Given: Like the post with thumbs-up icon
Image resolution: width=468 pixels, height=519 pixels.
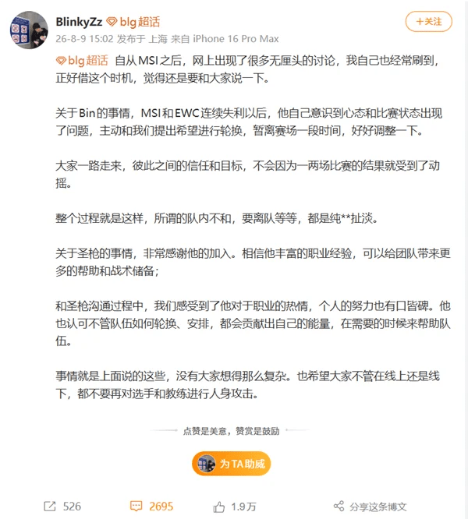Looking at the screenshot, I should pos(219,507).
